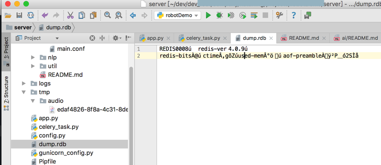Collapse the audio folder
This screenshot has width=381, height=165.
pyautogui.click(x=33, y=101)
